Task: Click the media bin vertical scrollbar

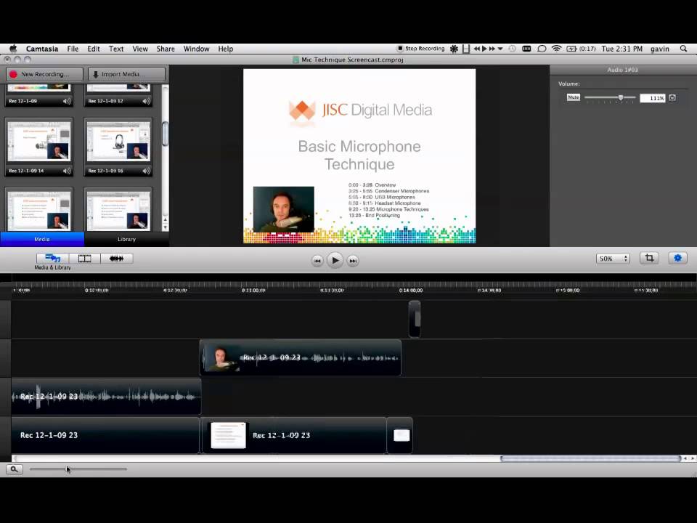Action: (x=165, y=134)
